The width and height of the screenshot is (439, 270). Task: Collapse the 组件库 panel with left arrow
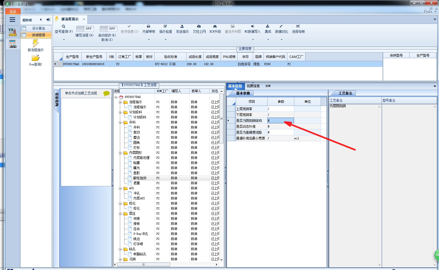click(x=41, y=19)
